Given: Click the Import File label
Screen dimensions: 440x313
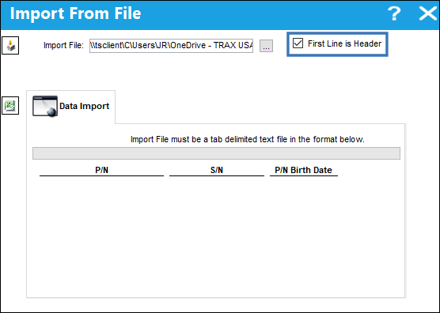Looking at the screenshot, I should tap(63, 45).
